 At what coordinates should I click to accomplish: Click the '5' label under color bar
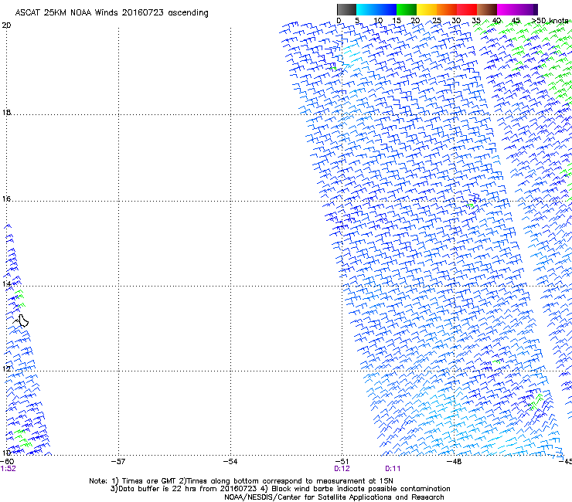(357, 21)
